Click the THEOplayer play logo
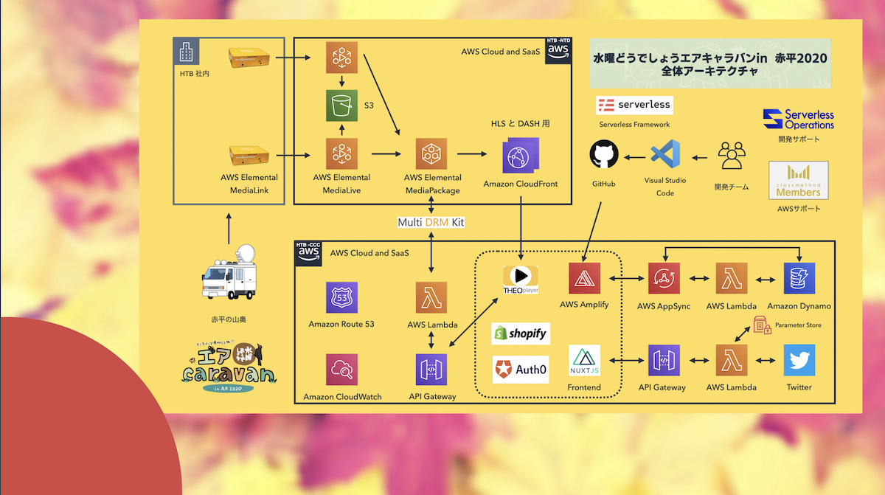The height and width of the screenshot is (495, 885). click(520, 277)
